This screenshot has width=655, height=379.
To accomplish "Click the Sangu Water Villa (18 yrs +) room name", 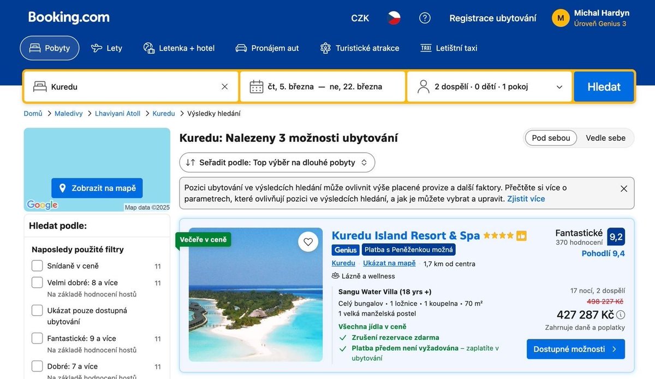I will tap(385, 292).
